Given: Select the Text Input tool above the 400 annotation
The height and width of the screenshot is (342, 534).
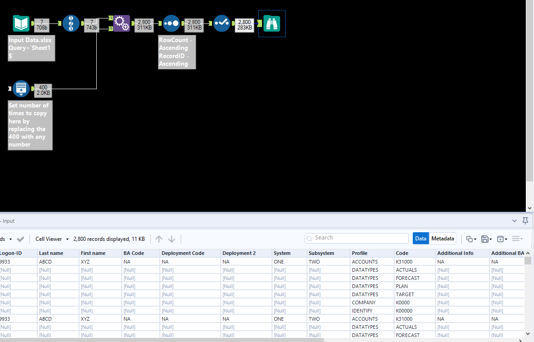Looking at the screenshot, I should [x=21, y=88].
